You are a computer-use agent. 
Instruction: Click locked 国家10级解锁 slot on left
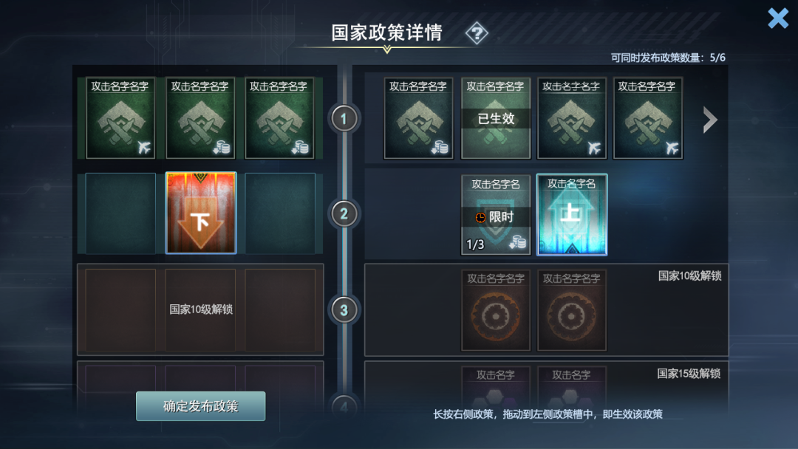(200, 309)
